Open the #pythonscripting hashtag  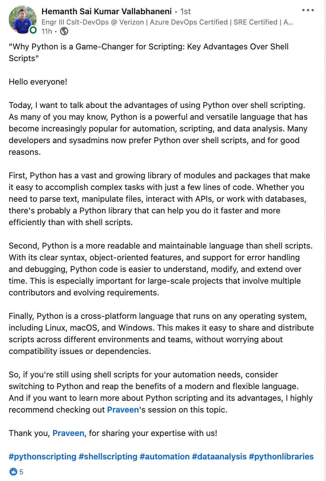pyautogui.click(x=42, y=456)
